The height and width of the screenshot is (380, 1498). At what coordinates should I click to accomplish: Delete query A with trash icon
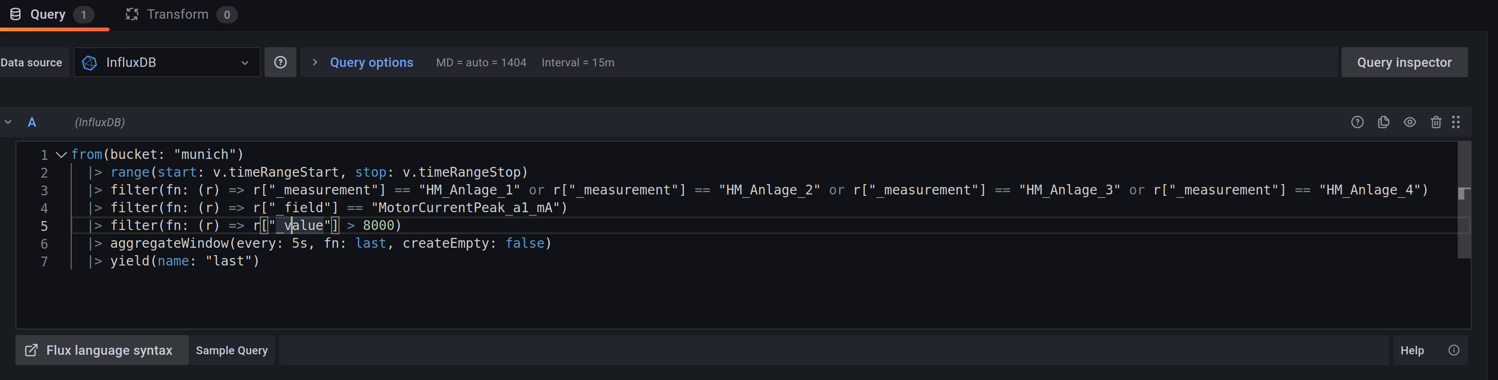point(1436,122)
